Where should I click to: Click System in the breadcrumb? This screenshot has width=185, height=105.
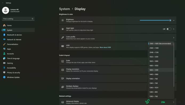pyautogui.click(x=65, y=9)
